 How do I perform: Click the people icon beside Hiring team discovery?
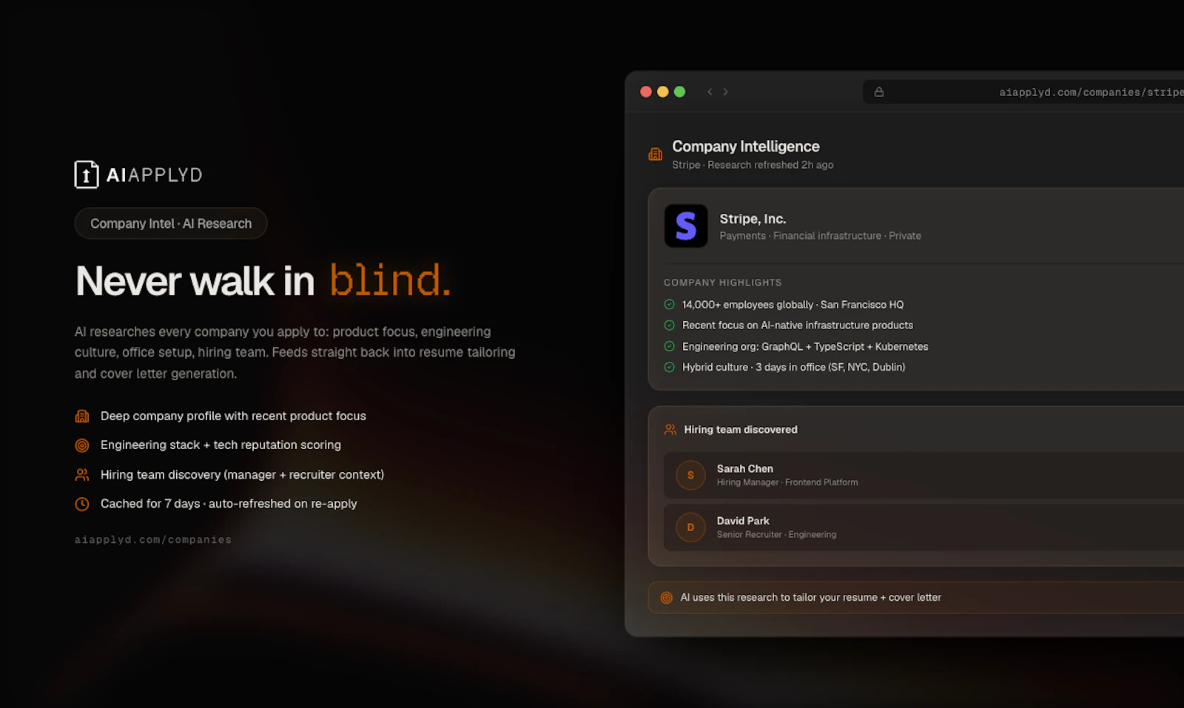click(82, 475)
